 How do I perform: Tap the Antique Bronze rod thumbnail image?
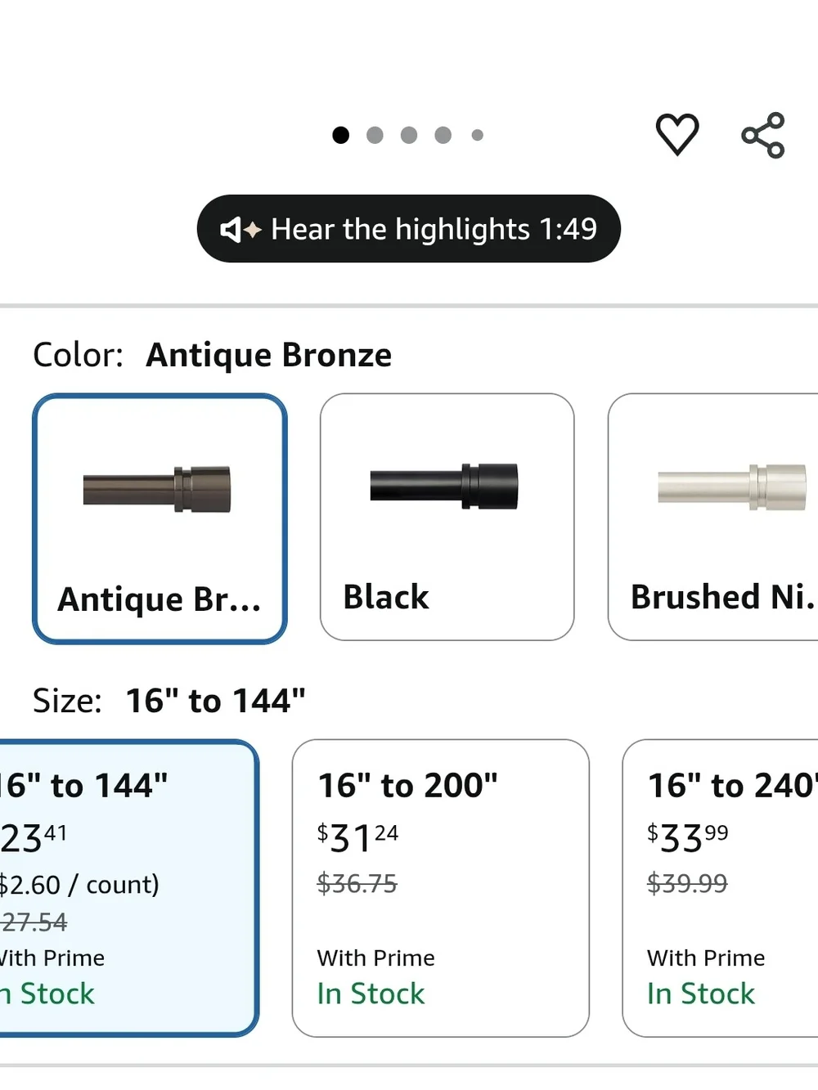(x=157, y=489)
